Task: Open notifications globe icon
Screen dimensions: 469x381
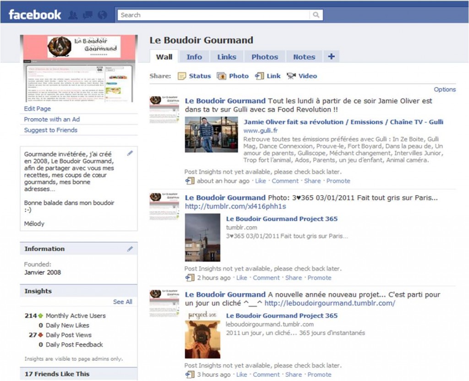Action: click(102, 15)
